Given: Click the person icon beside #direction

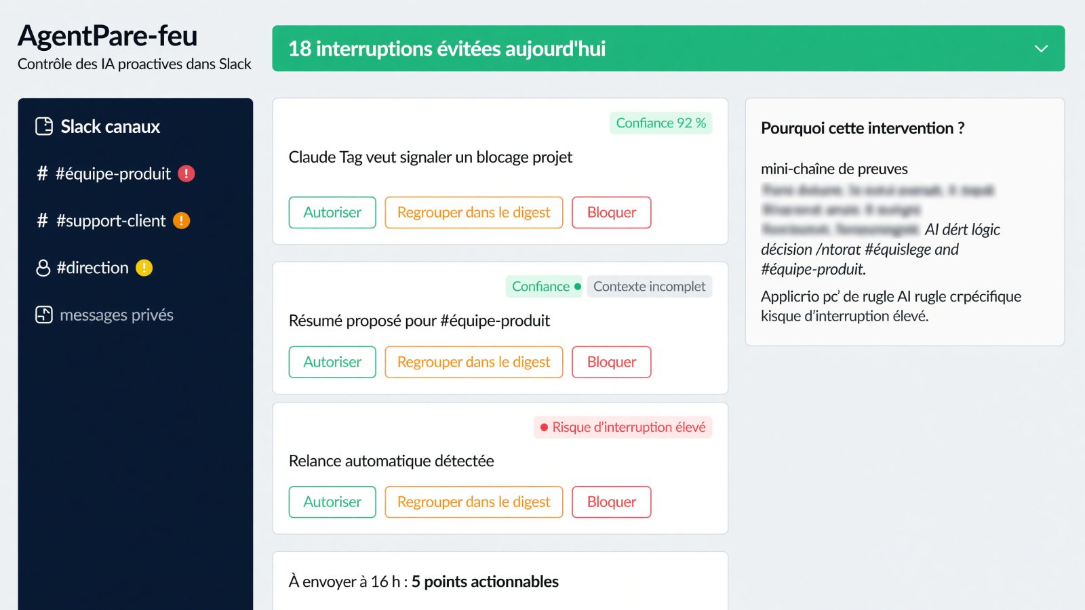Looking at the screenshot, I should click(x=43, y=268).
